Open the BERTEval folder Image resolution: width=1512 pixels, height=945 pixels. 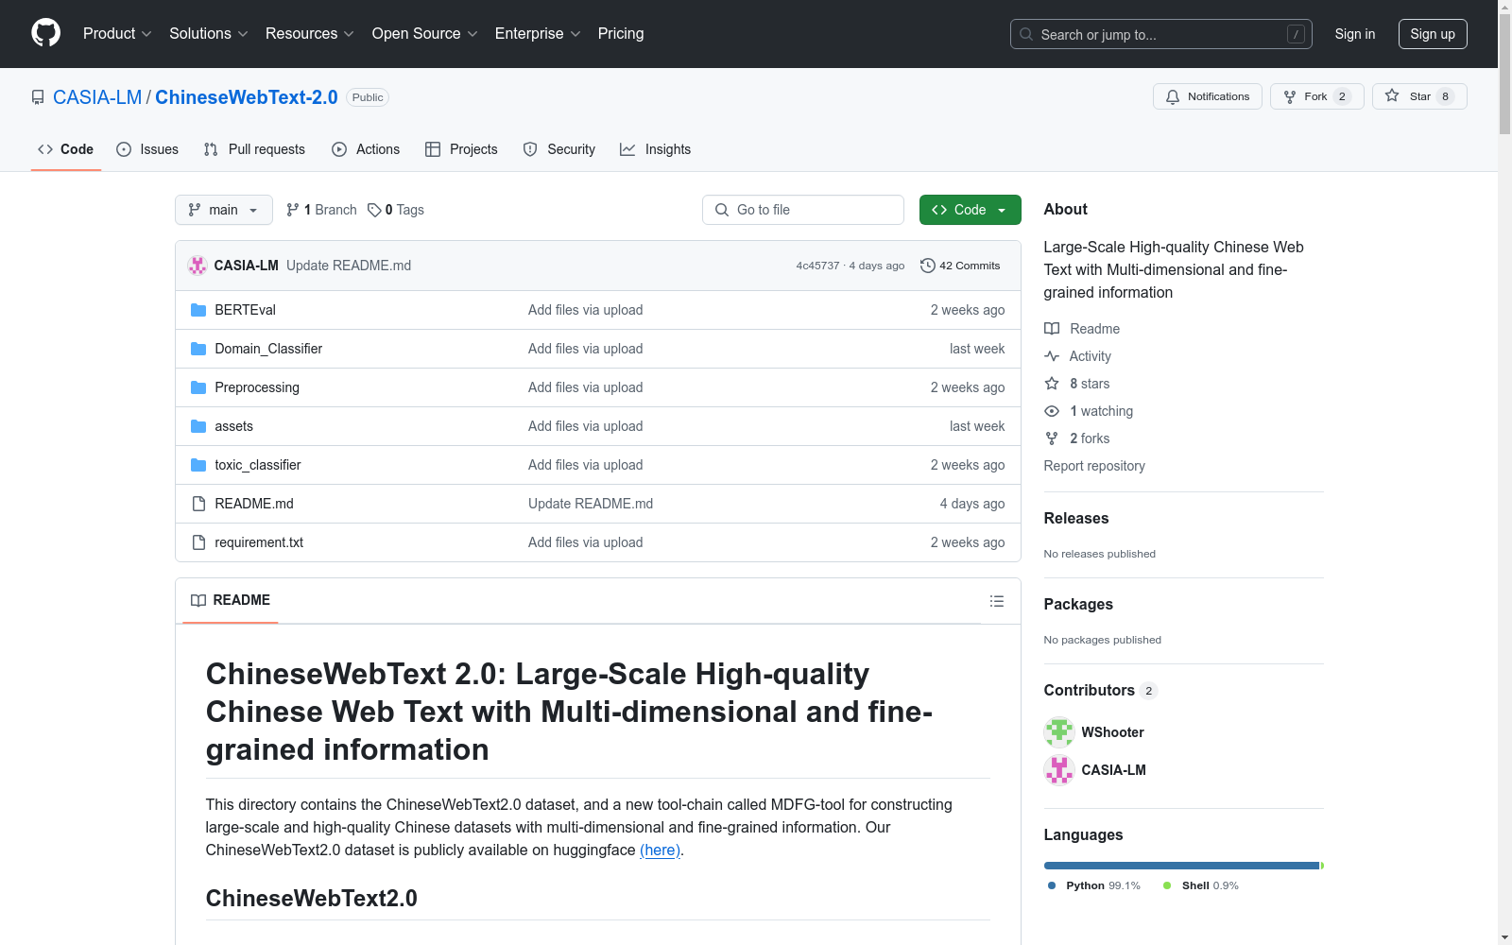click(245, 310)
